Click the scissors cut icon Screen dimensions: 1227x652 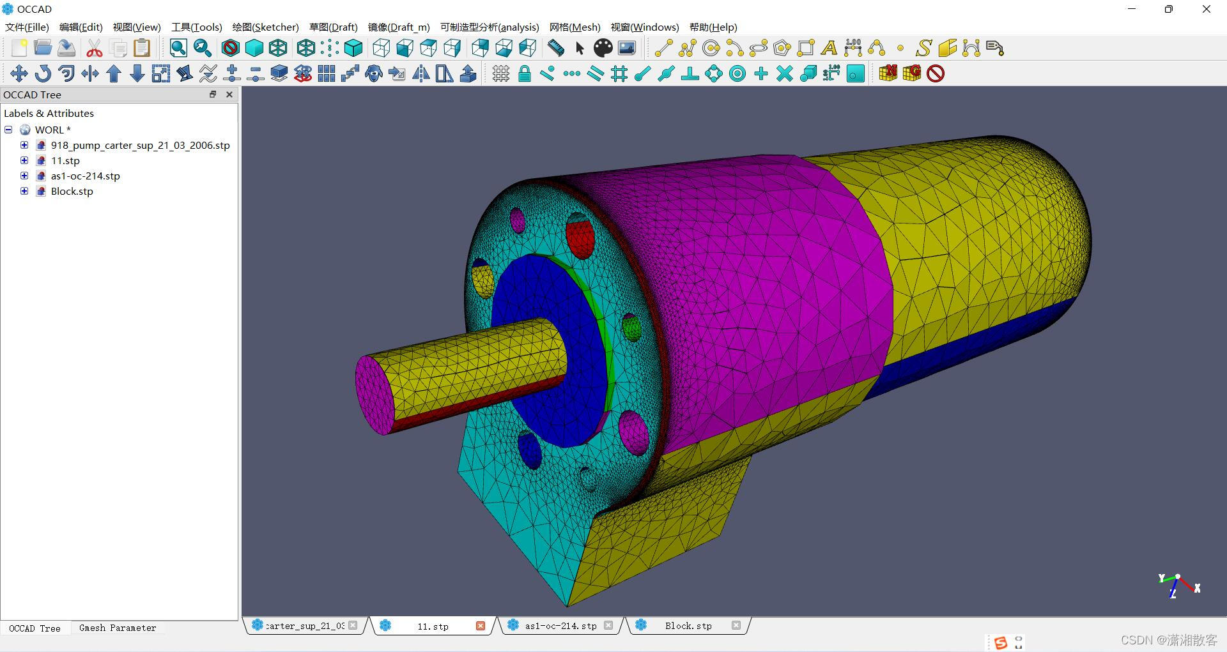(x=95, y=48)
